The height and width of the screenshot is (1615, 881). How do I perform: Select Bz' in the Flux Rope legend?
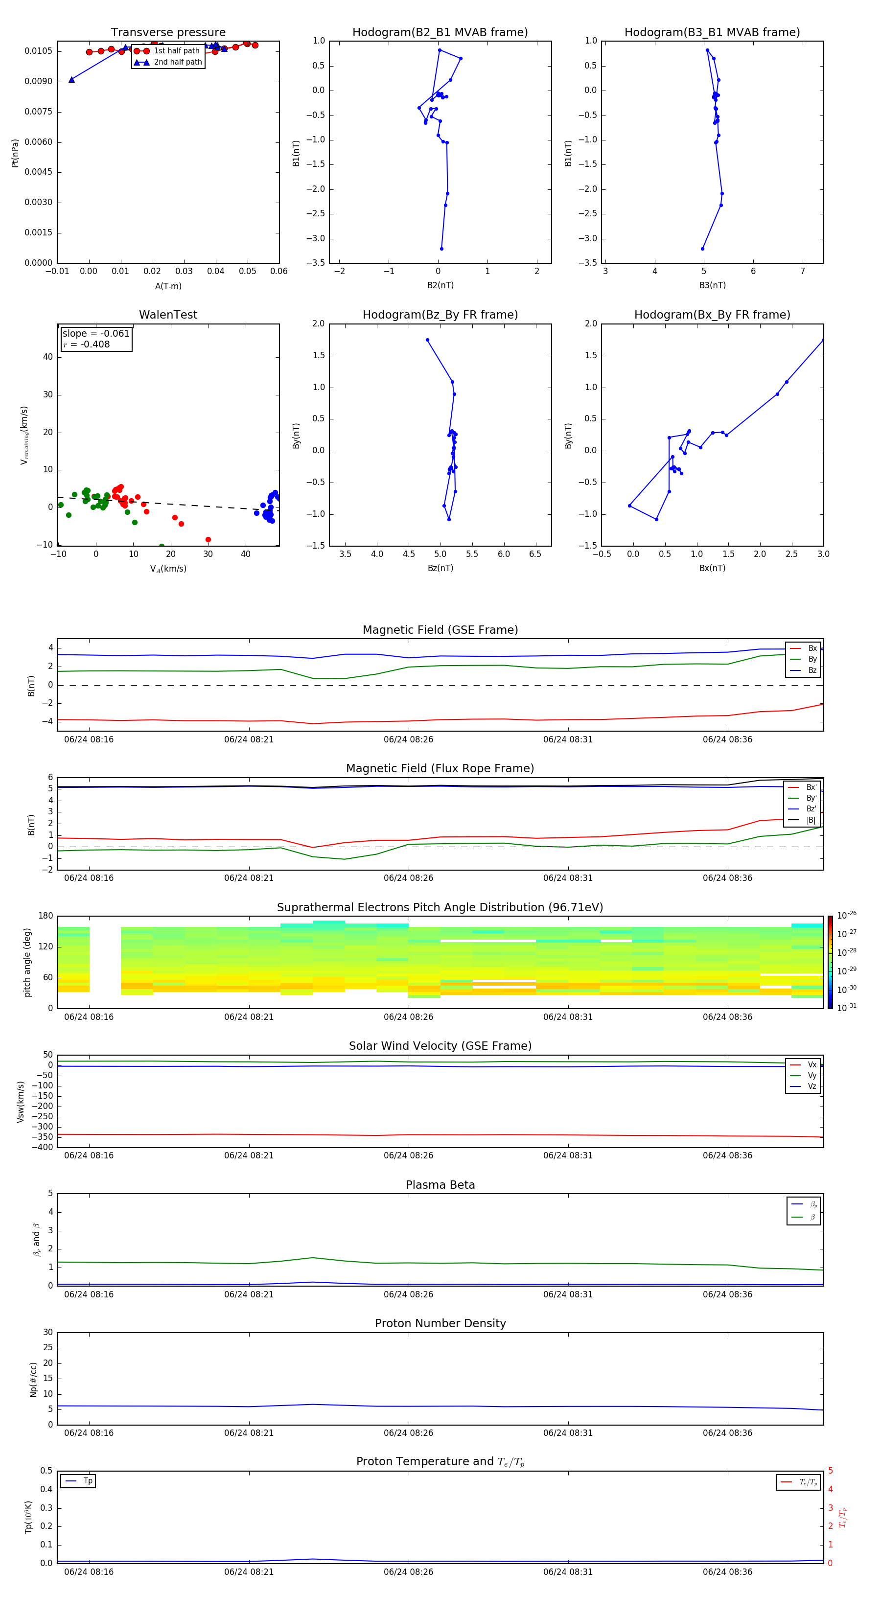tap(802, 809)
